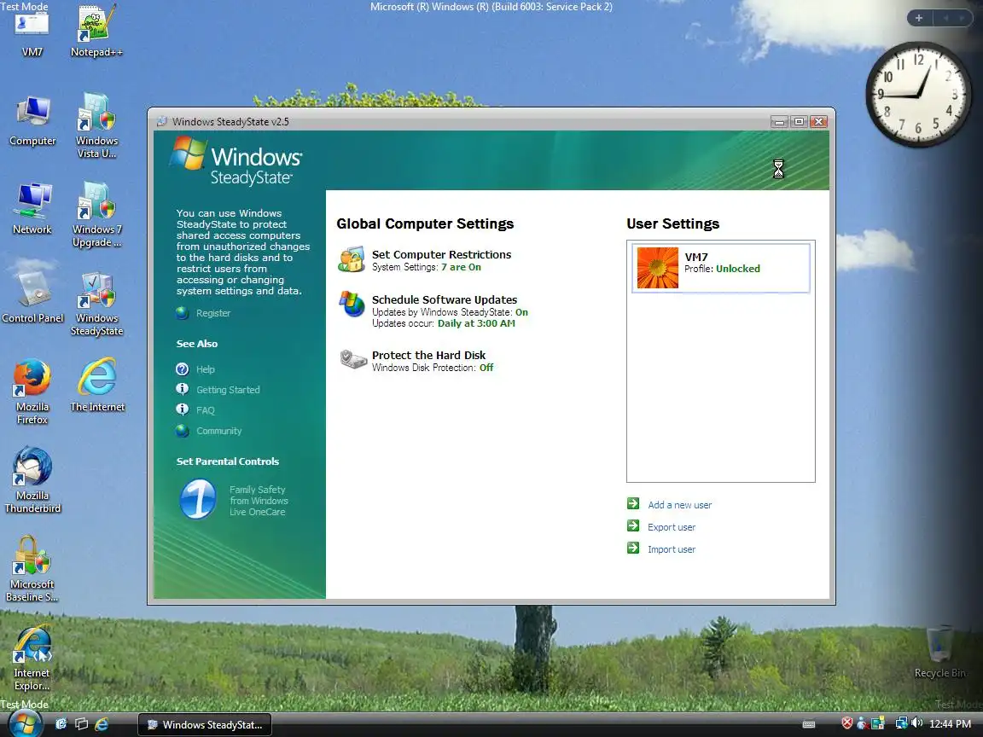Maximize the Windows SteadyState window
The image size is (983, 737).
(799, 122)
